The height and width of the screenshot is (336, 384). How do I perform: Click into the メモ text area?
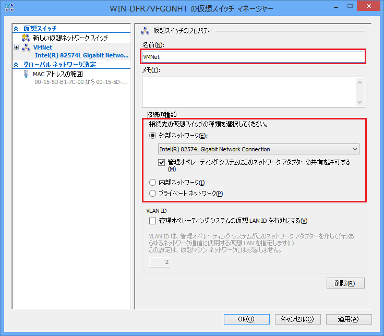point(249,92)
